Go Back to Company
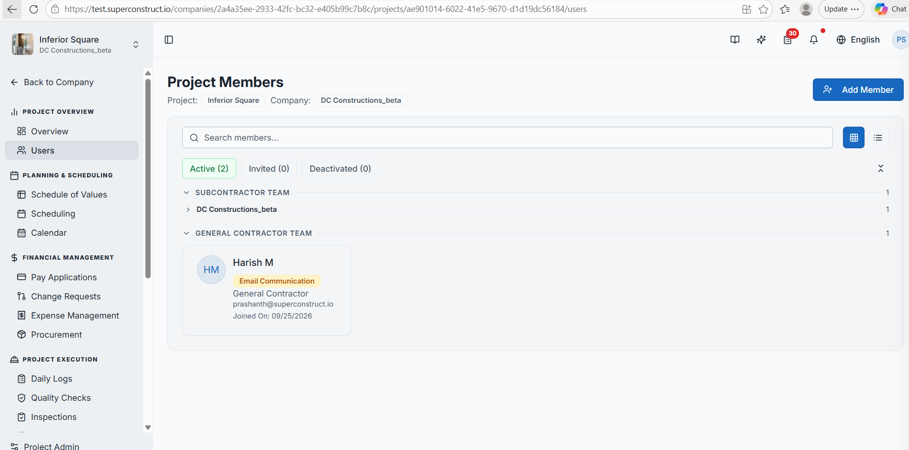909x450 pixels. (52, 82)
